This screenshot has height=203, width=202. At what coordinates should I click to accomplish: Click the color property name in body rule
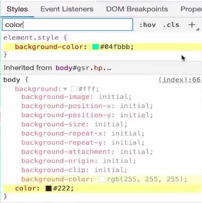coord(25,188)
